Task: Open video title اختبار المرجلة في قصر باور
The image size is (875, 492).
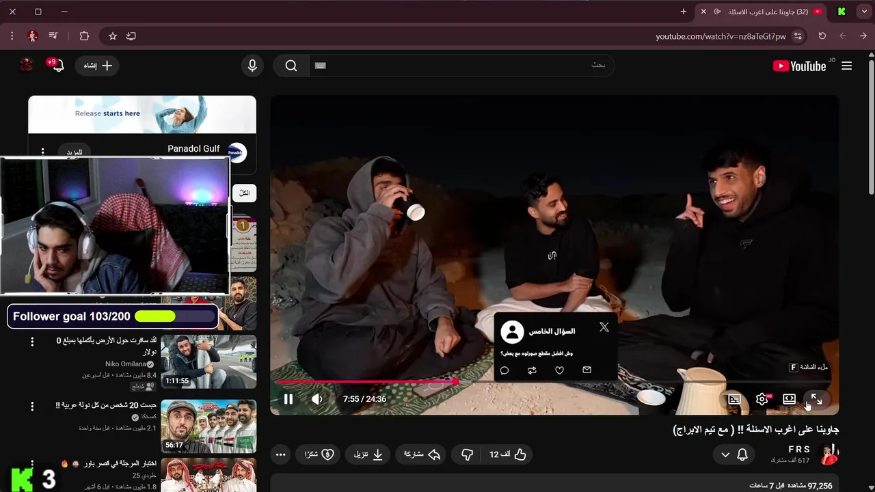Action: pyautogui.click(x=109, y=464)
